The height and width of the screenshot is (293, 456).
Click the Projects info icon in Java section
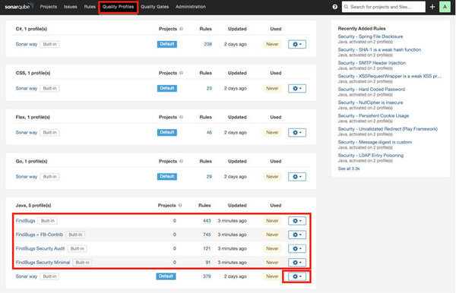pos(180,205)
